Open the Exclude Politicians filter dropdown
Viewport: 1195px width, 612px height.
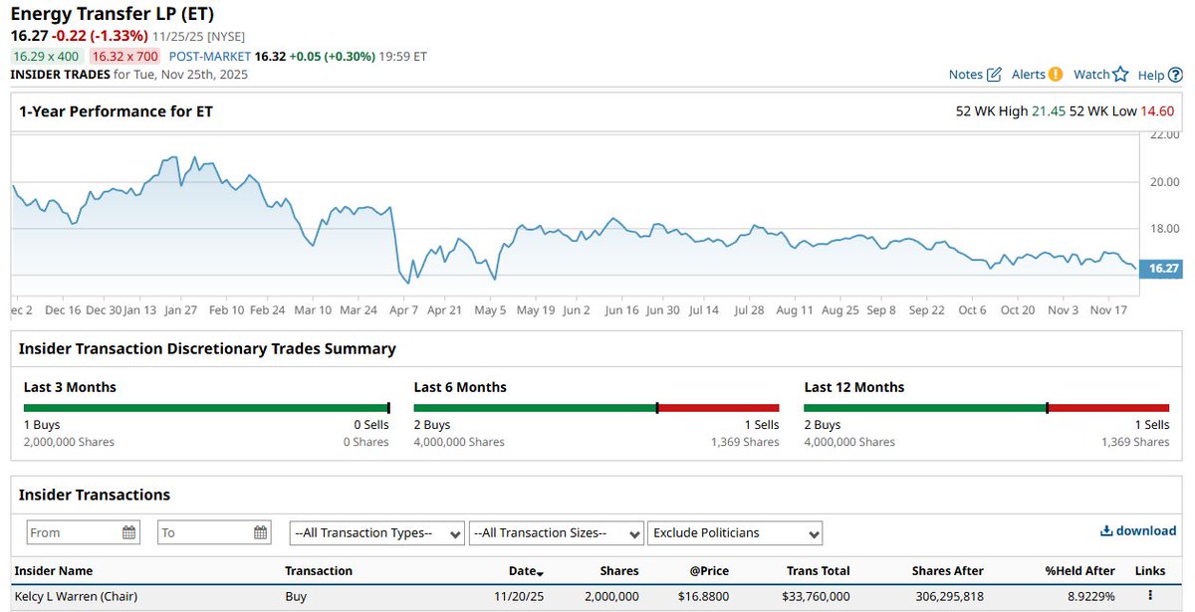734,531
